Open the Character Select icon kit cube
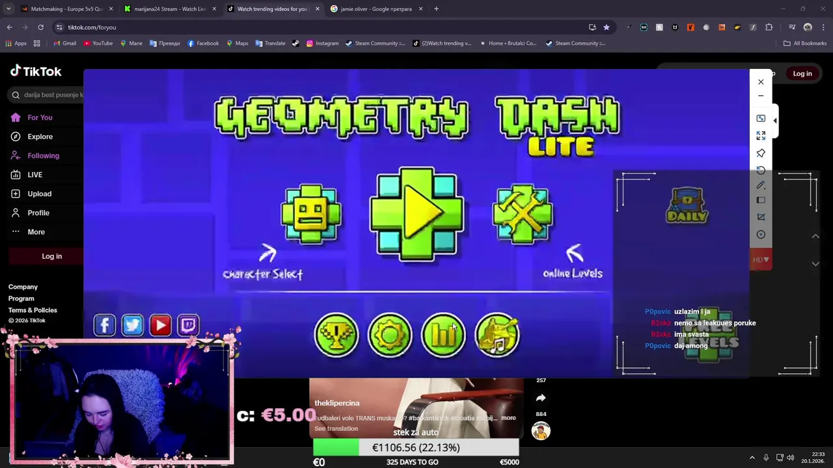The height and width of the screenshot is (468, 833). pyautogui.click(x=310, y=214)
